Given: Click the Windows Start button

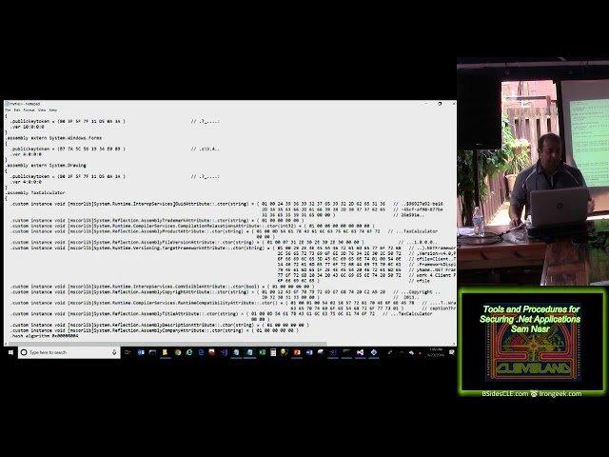Looking at the screenshot, I should [10, 351].
